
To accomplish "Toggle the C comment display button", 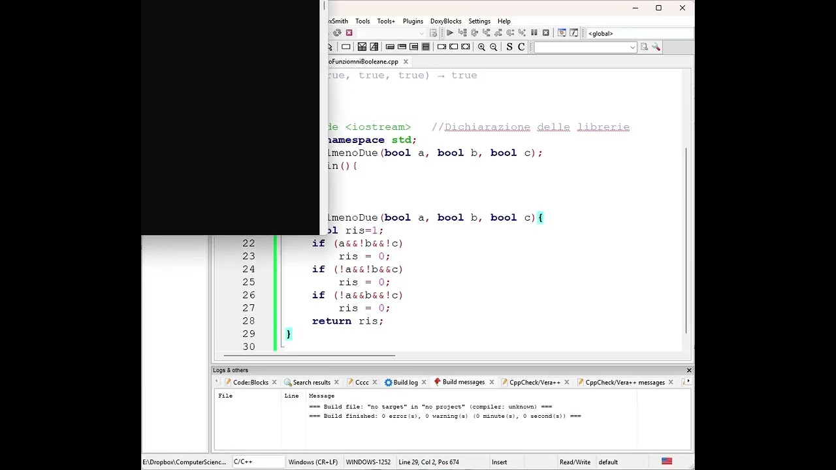I will [521, 47].
